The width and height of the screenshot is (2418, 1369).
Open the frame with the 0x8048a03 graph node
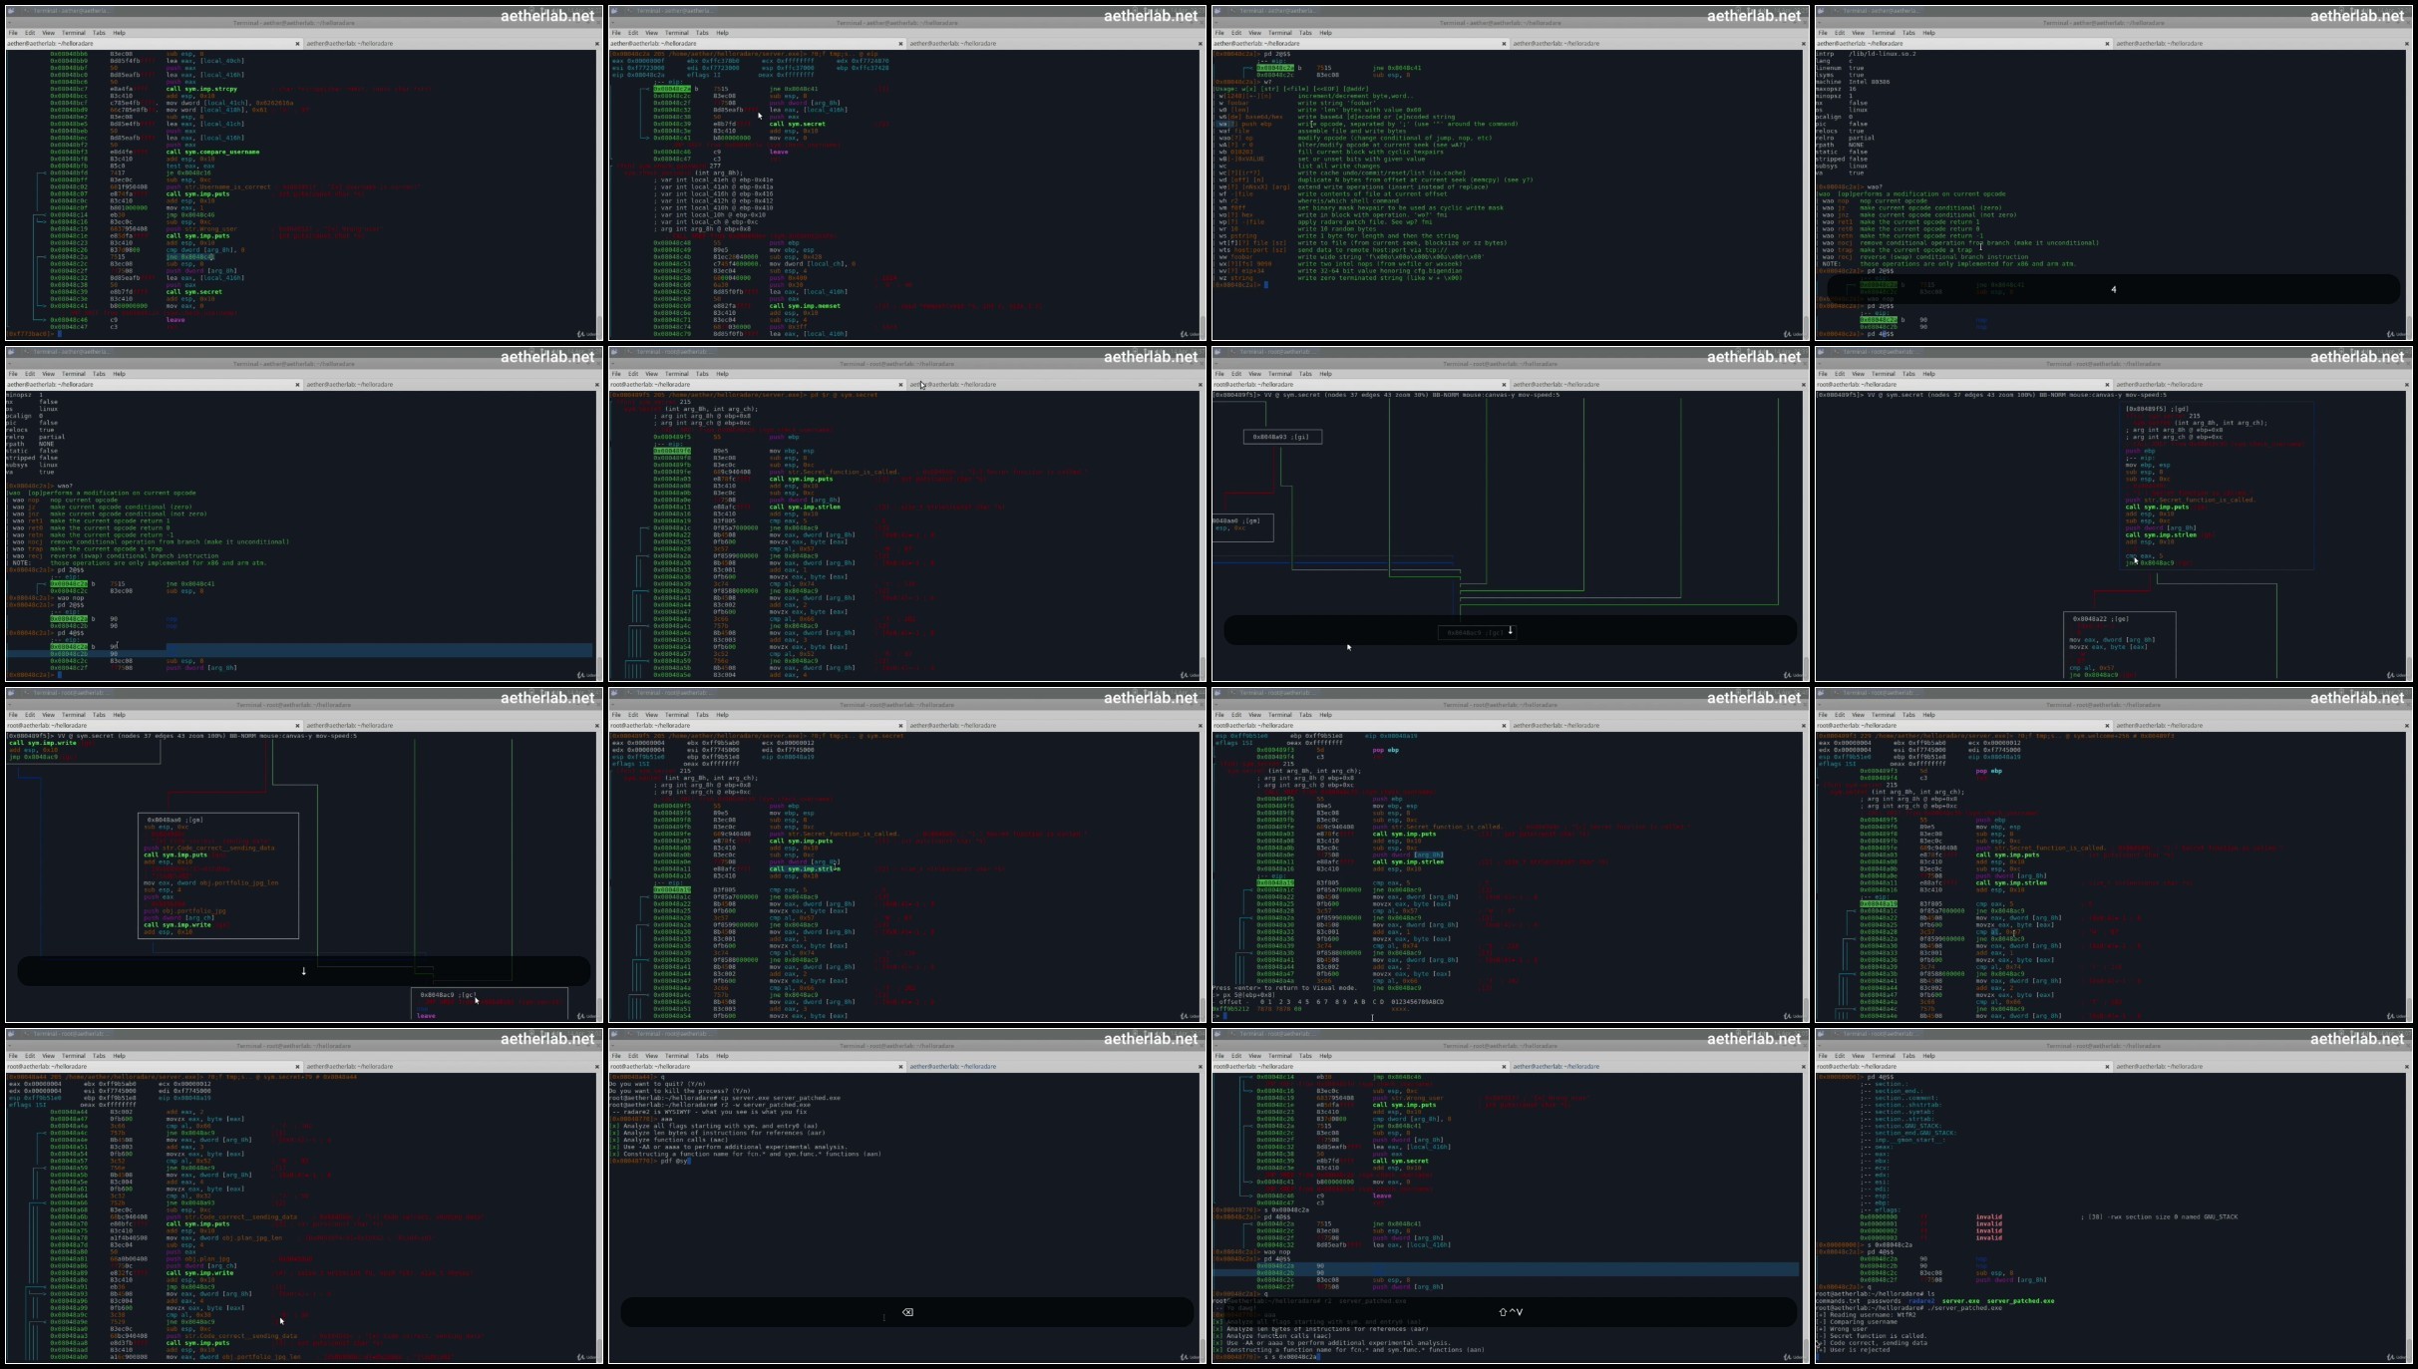tap(1511, 514)
